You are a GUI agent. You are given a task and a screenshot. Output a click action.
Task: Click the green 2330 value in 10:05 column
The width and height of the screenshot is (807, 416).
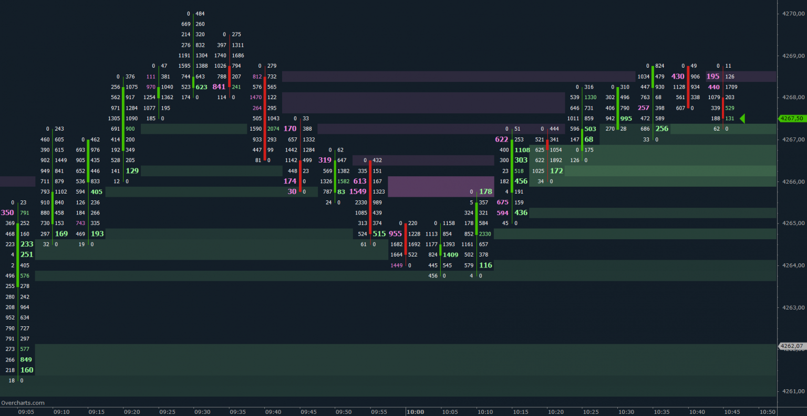[484, 233]
